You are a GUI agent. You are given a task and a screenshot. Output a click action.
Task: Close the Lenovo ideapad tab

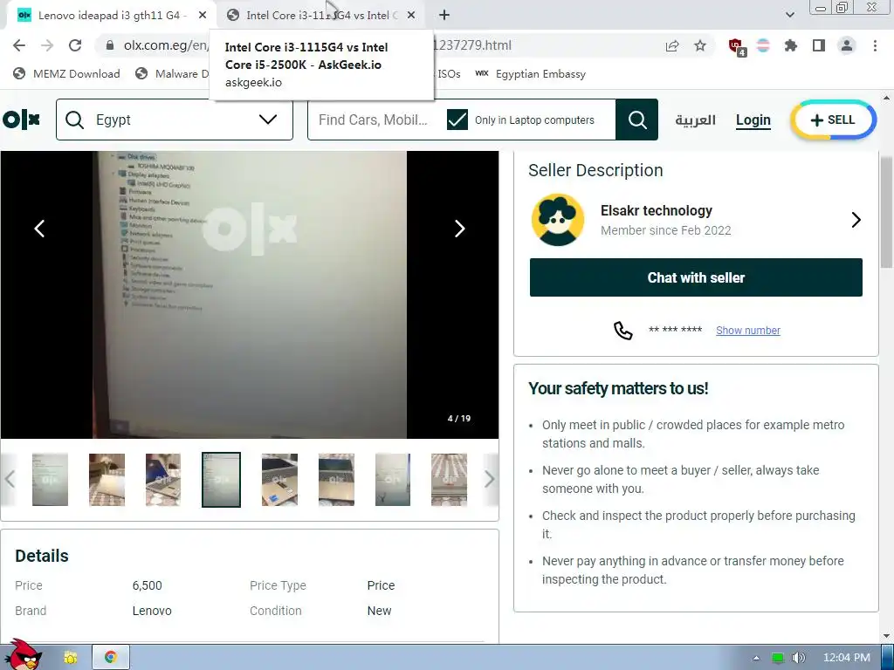point(203,16)
